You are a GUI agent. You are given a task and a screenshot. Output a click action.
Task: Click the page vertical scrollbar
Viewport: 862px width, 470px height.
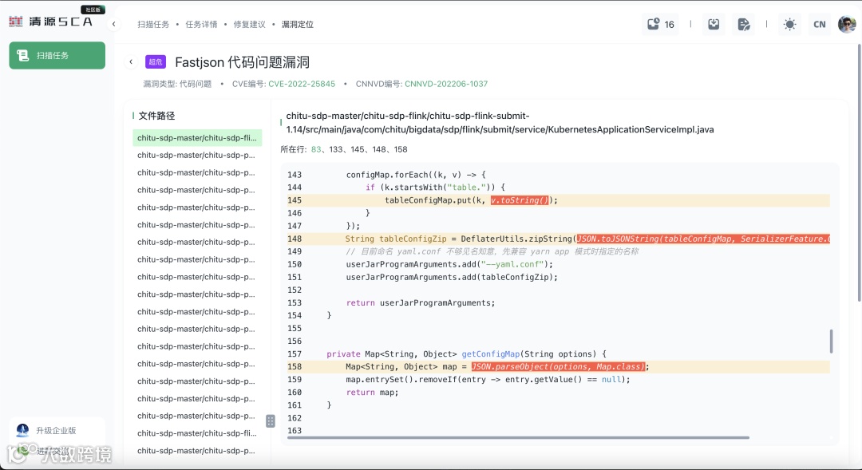click(860, 172)
